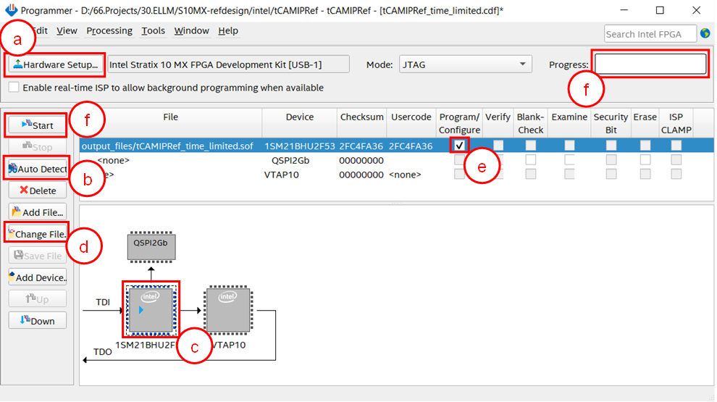Image resolution: width=717 pixels, height=402 pixels.
Task: Check Verify for tCAMIPRef_time_limited.sof row
Action: pos(498,146)
